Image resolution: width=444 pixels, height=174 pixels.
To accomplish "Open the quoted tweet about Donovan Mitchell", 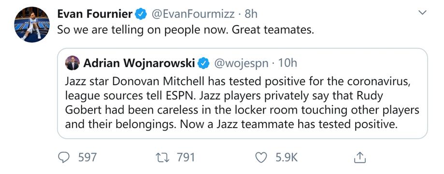I will 243,93.
